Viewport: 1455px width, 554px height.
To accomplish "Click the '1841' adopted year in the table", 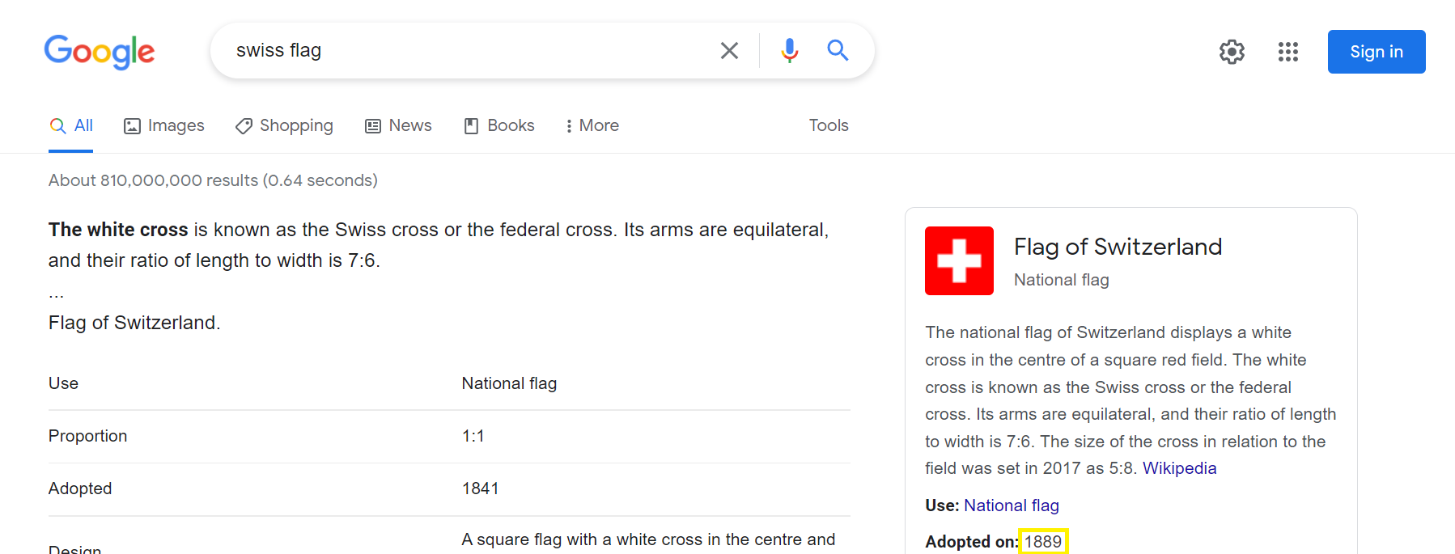I will [480, 488].
